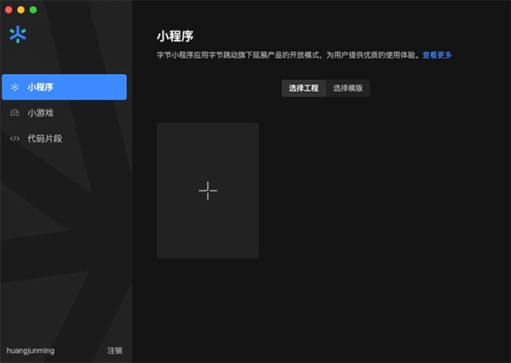Screen dimensions: 511x363
Task: Close the window with red button
Action: click(9, 9)
